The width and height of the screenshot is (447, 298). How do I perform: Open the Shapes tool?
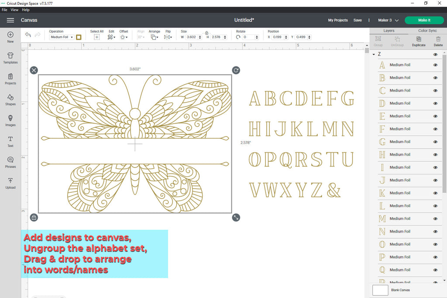tap(10, 100)
